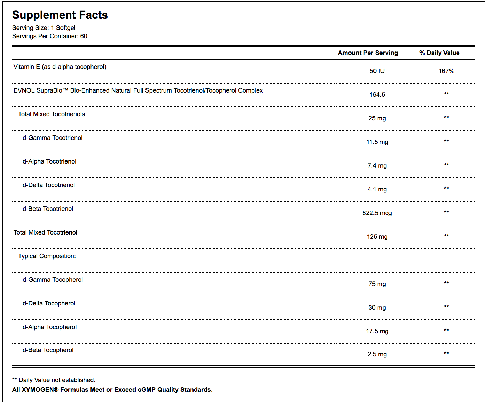Click the 50 IU amount
The height and width of the screenshot is (405, 488).
point(377,71)
